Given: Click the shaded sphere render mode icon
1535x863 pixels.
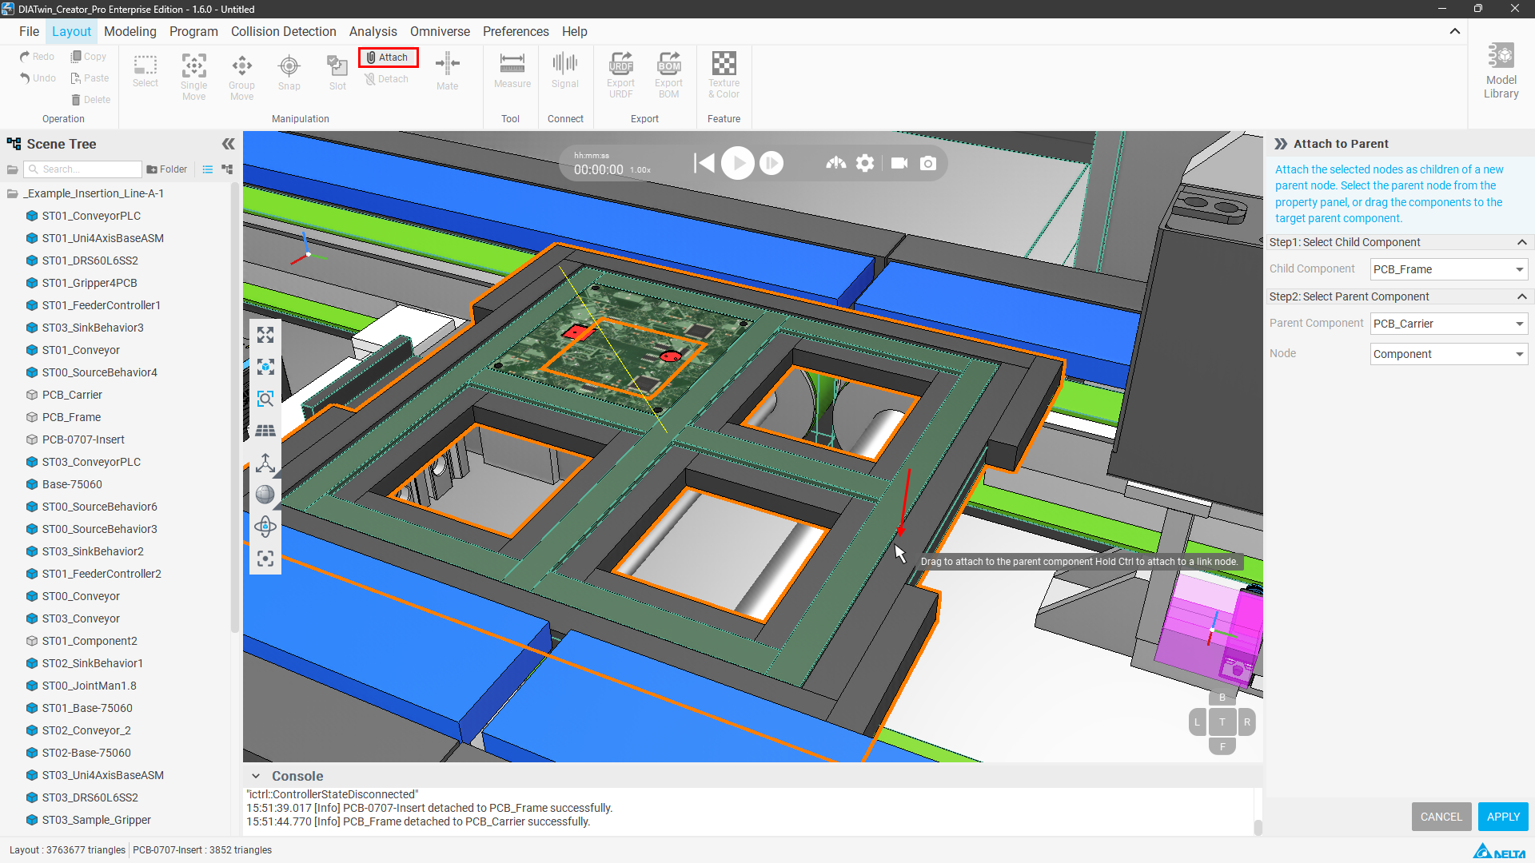Looking at the screenshot, I should click(265, 495).
